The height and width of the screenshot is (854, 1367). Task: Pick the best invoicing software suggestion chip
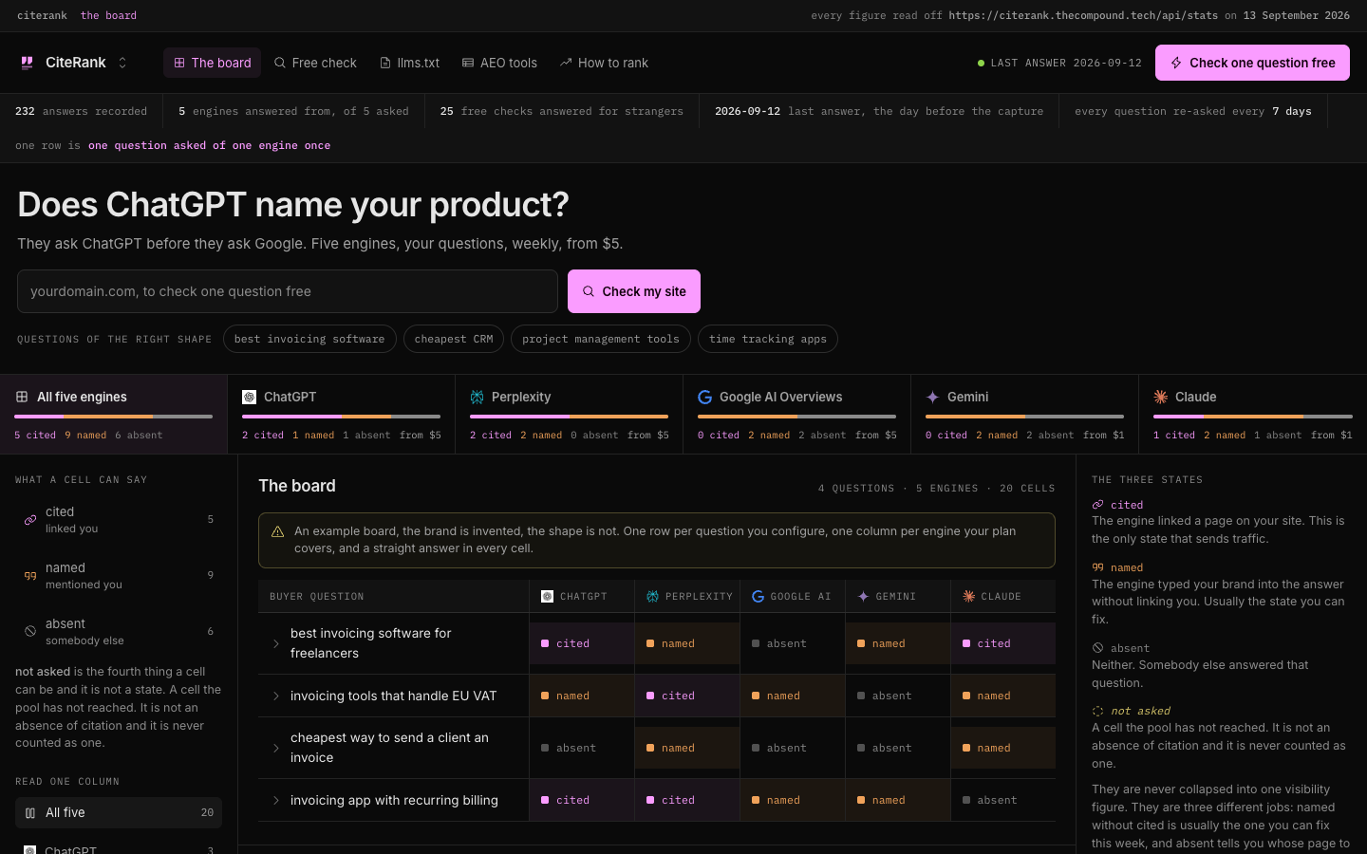coord(309,339)
